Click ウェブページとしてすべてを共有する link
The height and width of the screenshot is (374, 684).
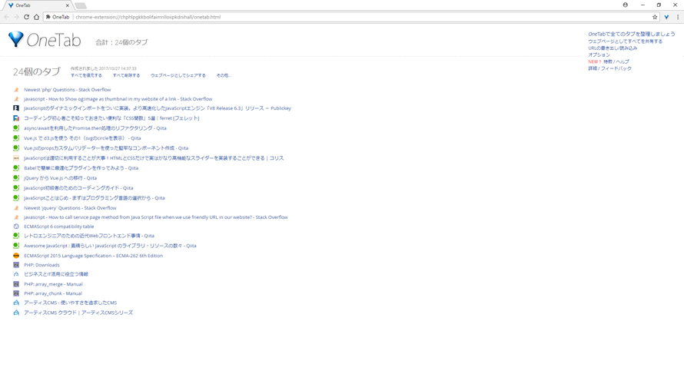point(625,41)
